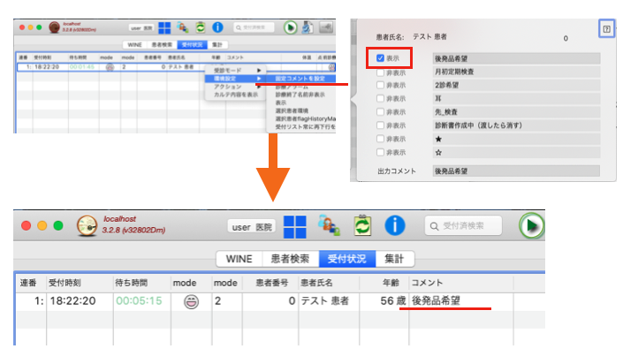Click the green refresh arrows icon in the larger window

tap(362, 225)
